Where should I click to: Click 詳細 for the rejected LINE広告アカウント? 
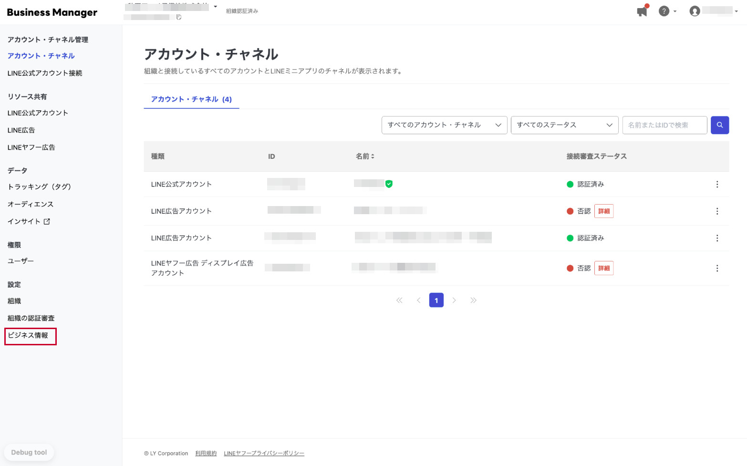[x=604, y=211]
